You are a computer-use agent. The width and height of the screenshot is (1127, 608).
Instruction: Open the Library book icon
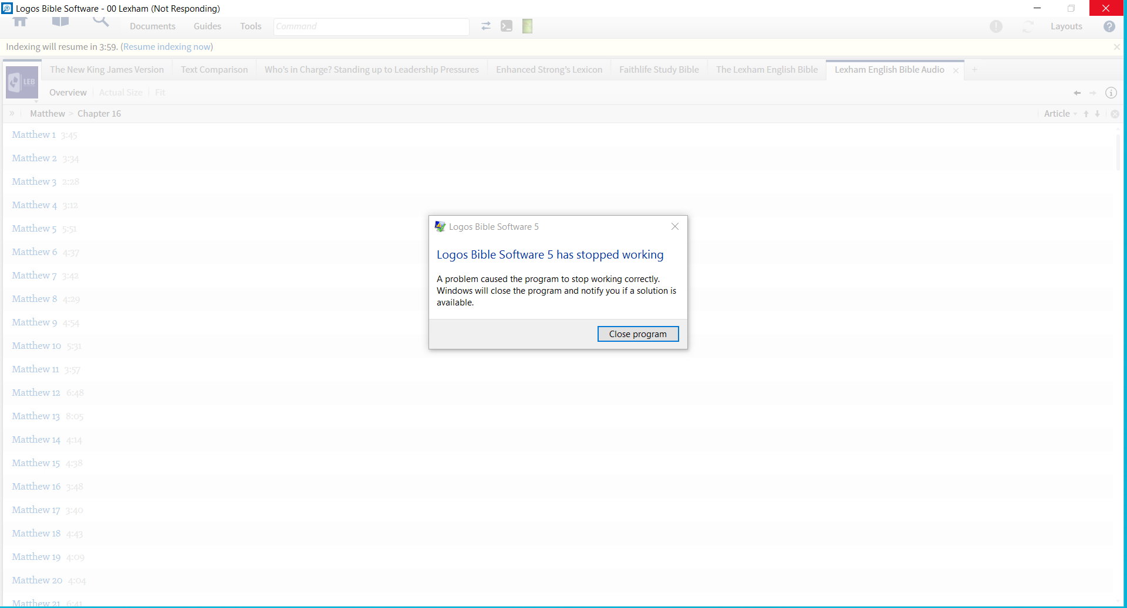click(60, 22)
